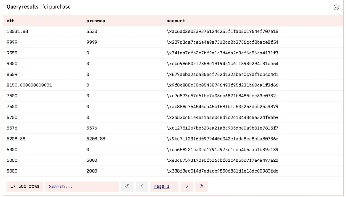Click the checkmark icon in results header
Screen dimensions: 346x197
tap(336, 7)
